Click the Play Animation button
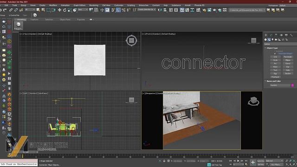Viewport: 297px width, 167px height. pos(238,161)
